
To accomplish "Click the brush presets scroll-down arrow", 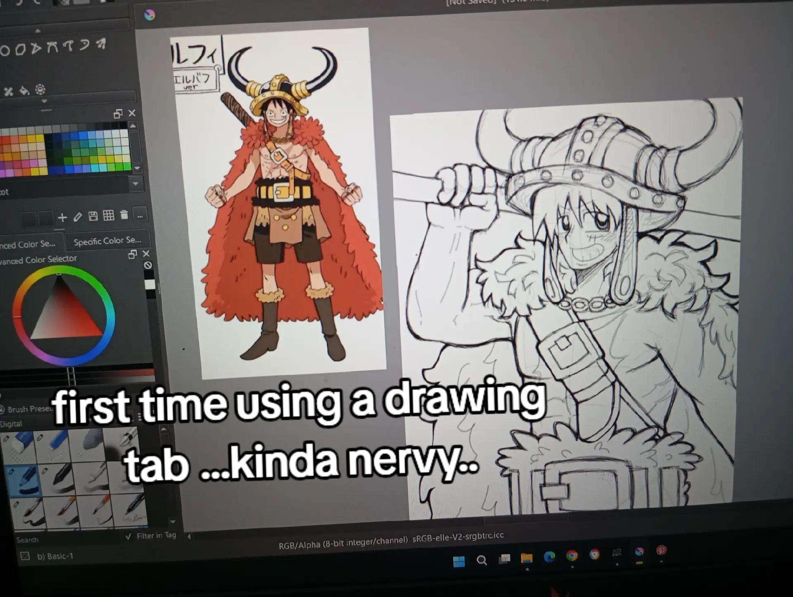I will (x=173, y=522).
